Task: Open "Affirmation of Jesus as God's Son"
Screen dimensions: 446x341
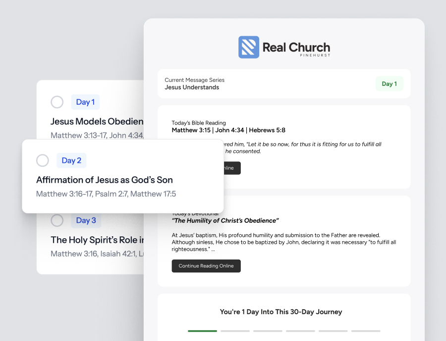Action: (x=105, y=180)
